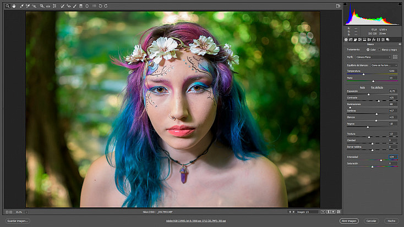Select the Red Eye Removal tool

click(x=69, y=6)
